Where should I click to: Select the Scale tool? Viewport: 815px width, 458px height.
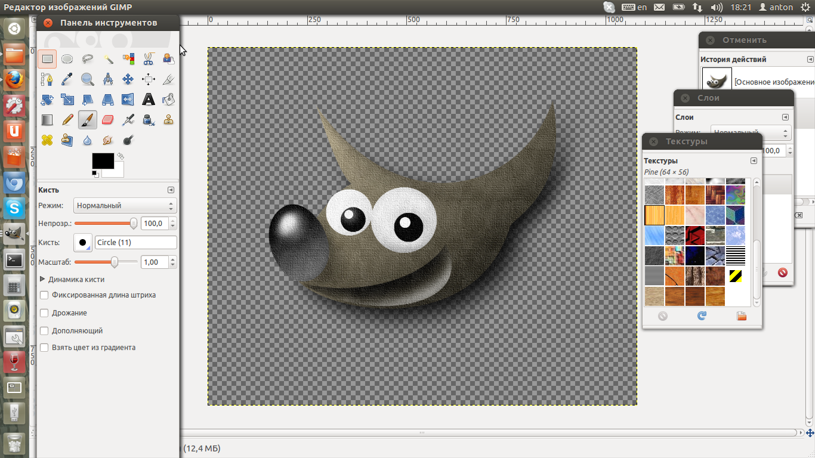[67, 100]
